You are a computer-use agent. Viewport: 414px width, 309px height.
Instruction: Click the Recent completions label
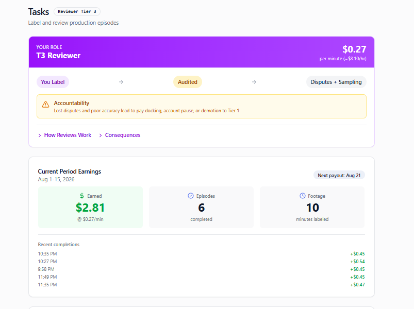pos(59,245)
